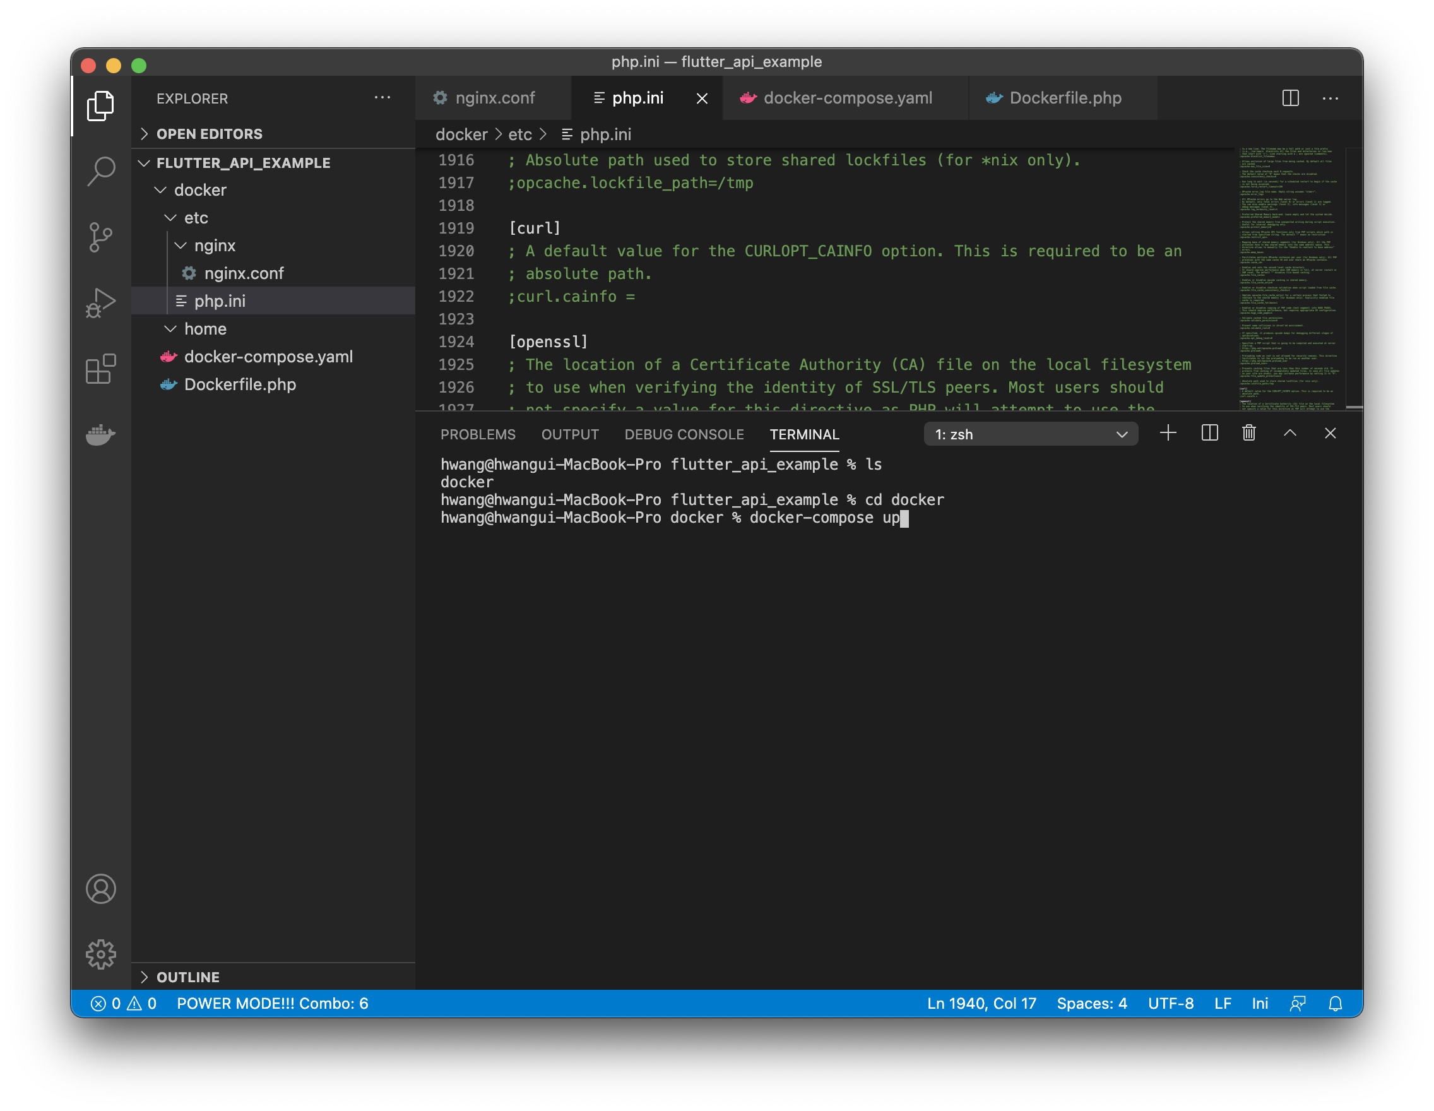
Task: Add a new terminal with plus icon
Action: pos(1168,434)
